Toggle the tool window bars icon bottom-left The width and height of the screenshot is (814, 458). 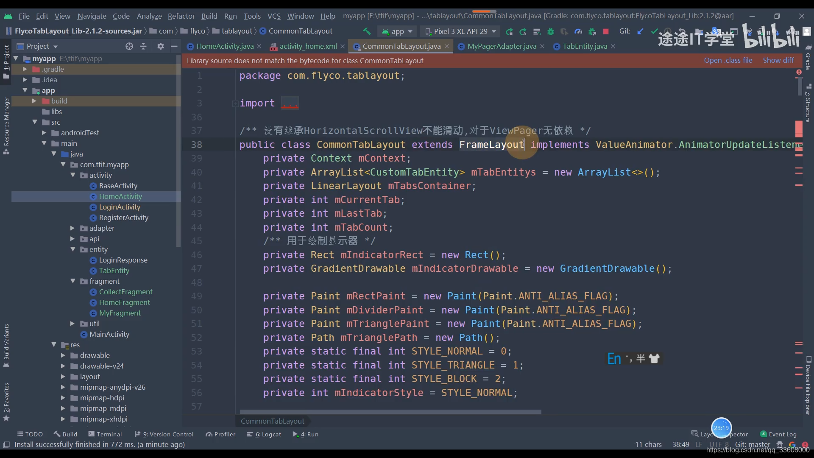(x=6, y=444)
